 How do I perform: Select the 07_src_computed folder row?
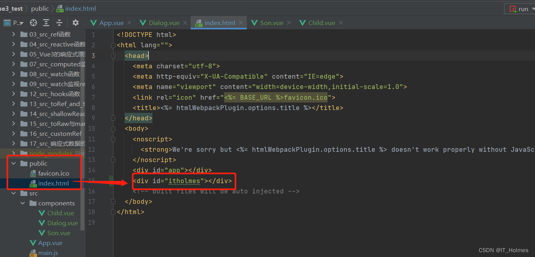coord(43,64)
